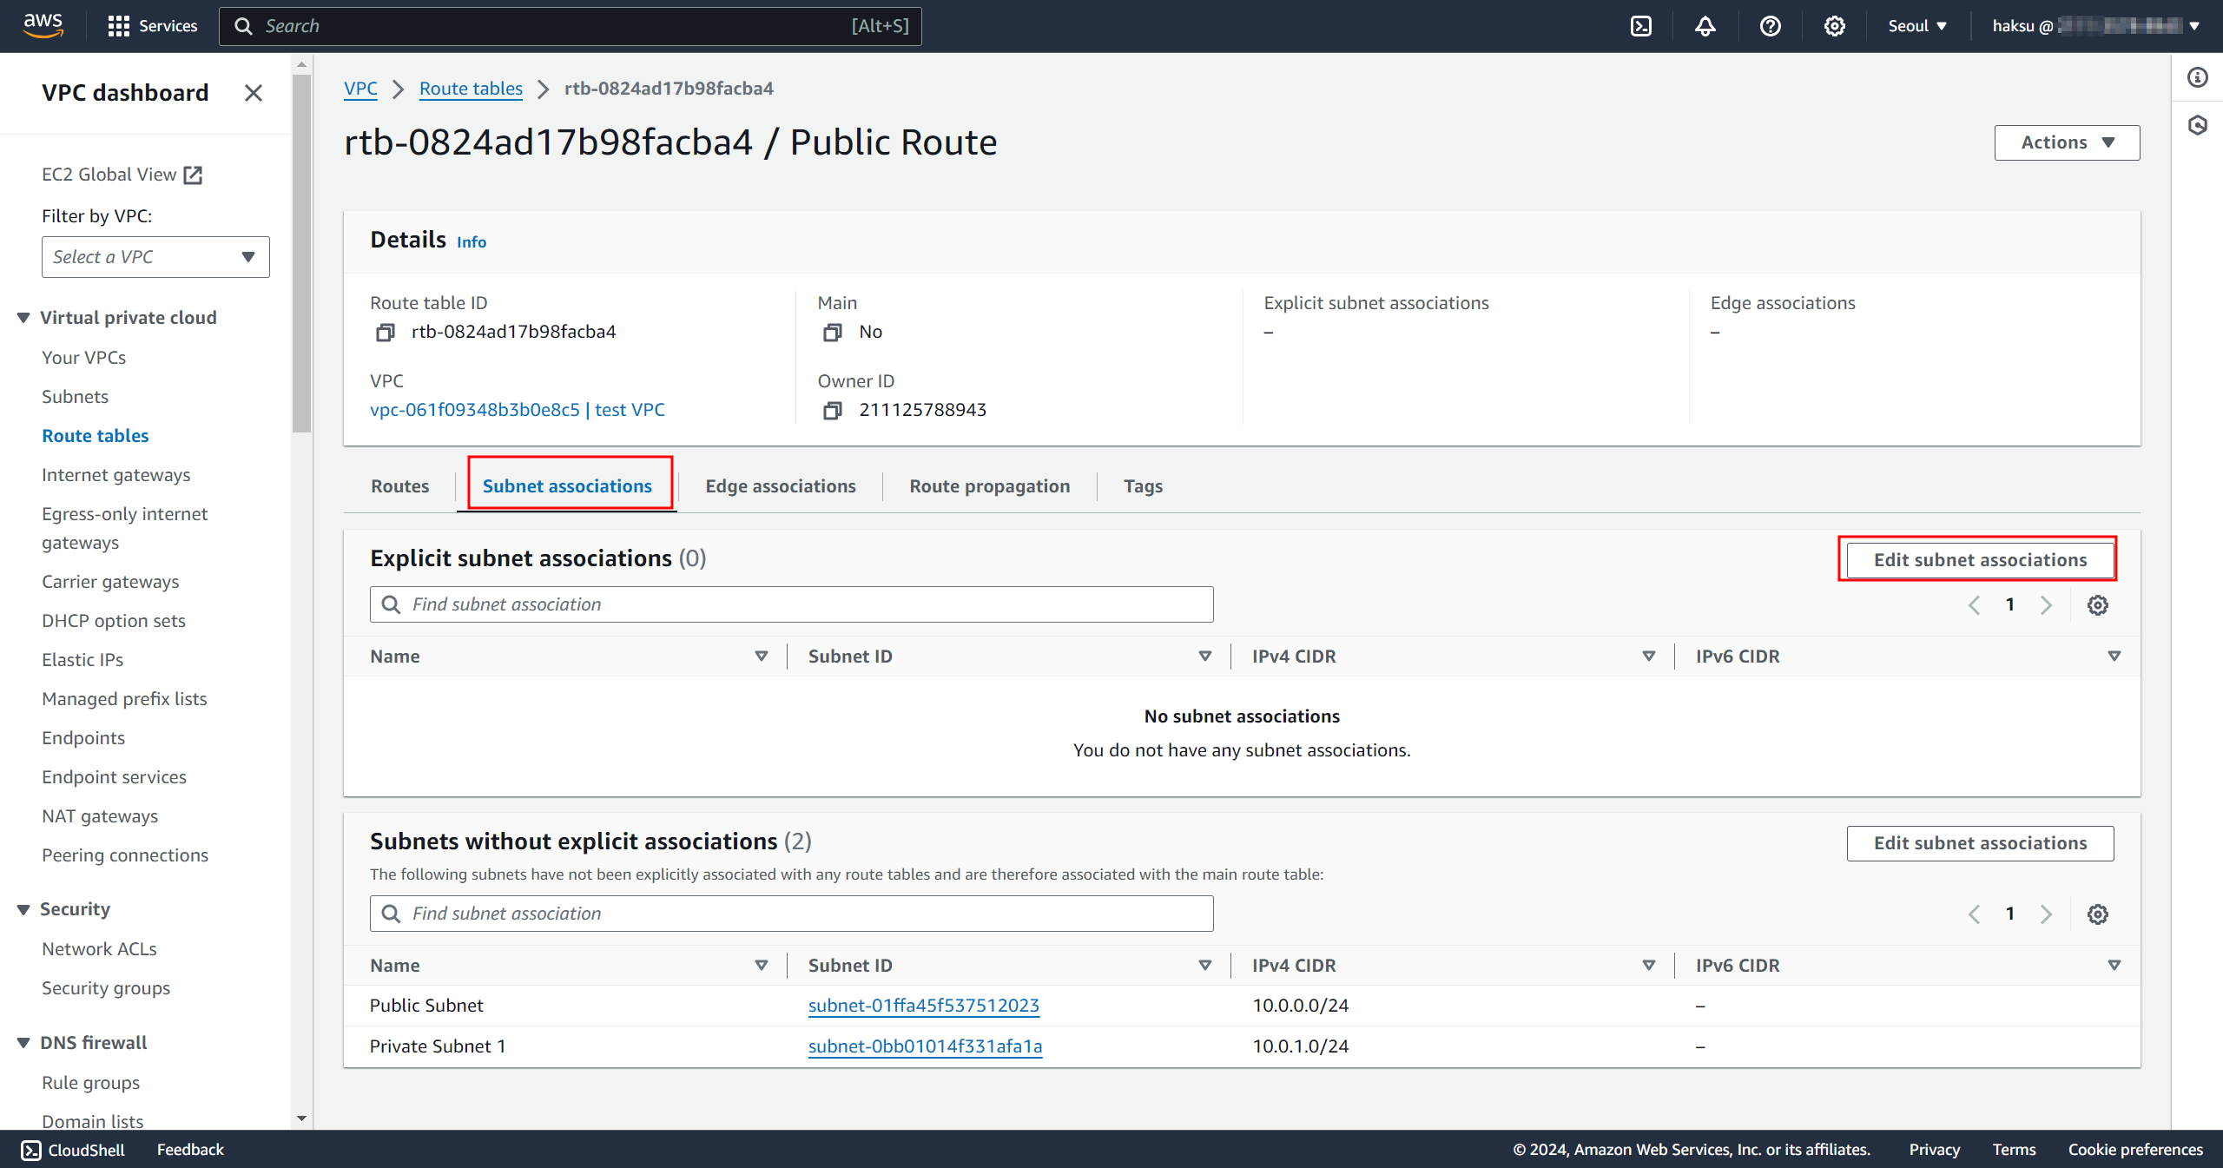
Task: Open CloudShell from the top navigation icon
Action: (1640, 26)
